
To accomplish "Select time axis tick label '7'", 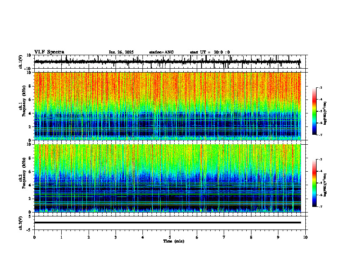I will click(x=224, y=237).
